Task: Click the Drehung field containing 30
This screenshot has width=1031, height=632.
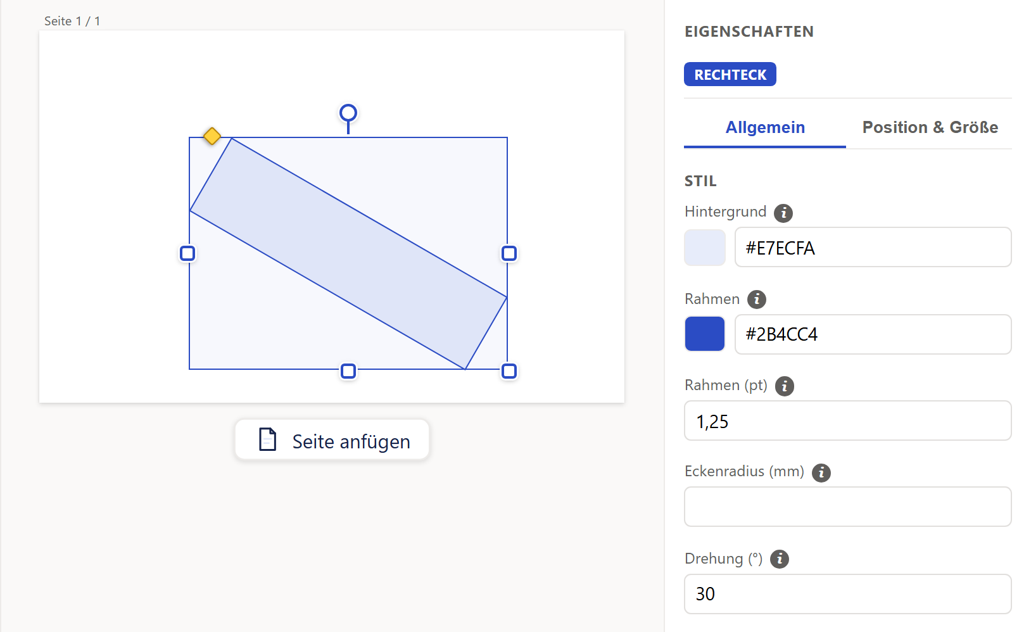Action: coord(848,594)
